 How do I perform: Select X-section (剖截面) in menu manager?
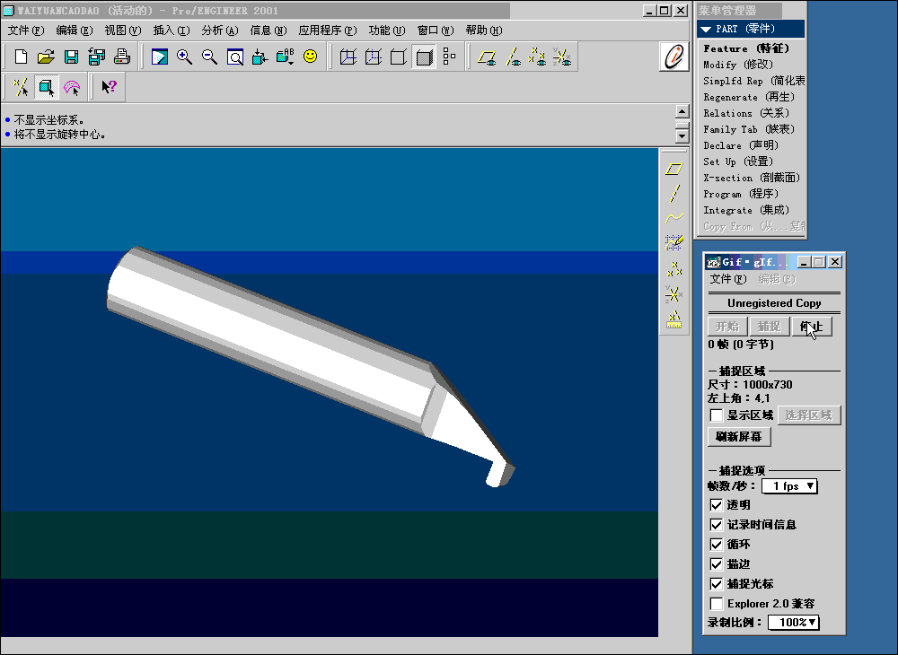click(x=752, y=178)
